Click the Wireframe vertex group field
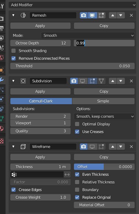This screenshot has height=214, width=139. point(37,174)
